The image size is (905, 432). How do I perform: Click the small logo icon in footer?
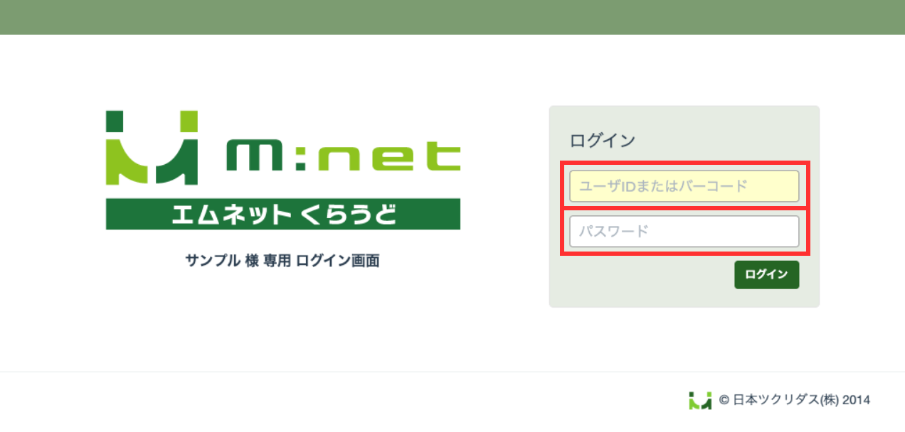[x=700, y=400]
